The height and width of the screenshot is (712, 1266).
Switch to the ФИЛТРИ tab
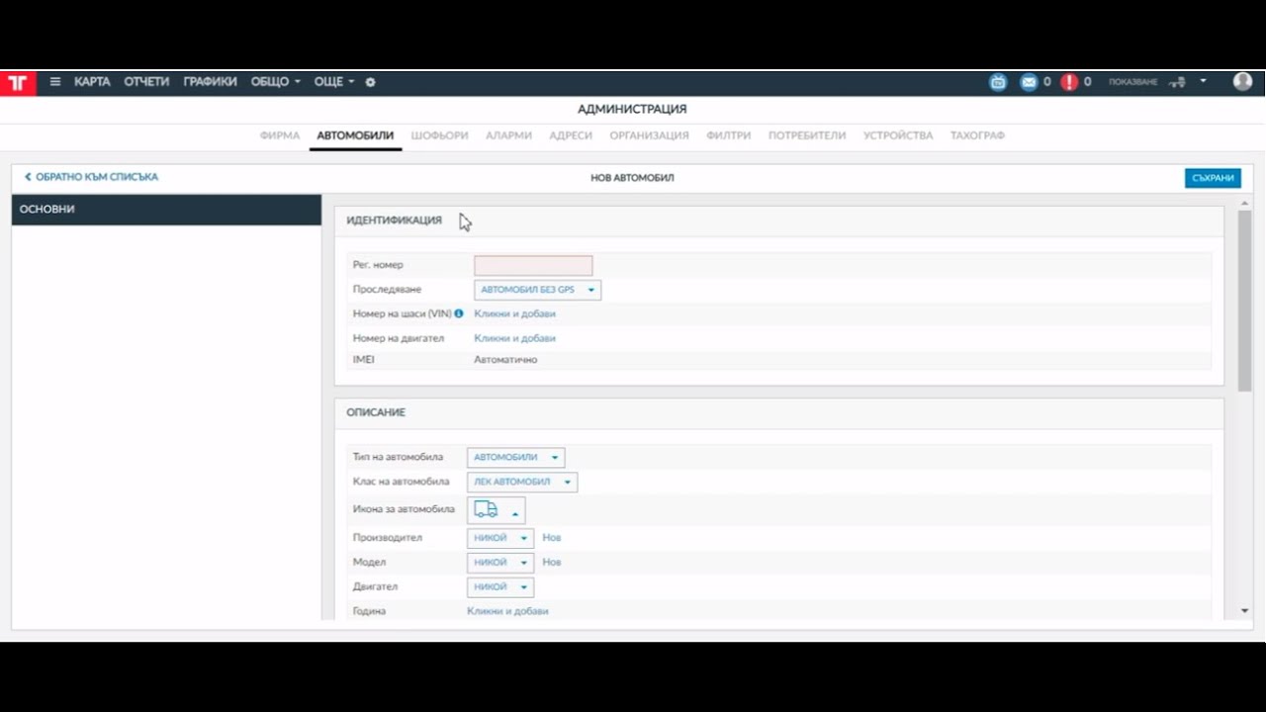tap(729, 135)
